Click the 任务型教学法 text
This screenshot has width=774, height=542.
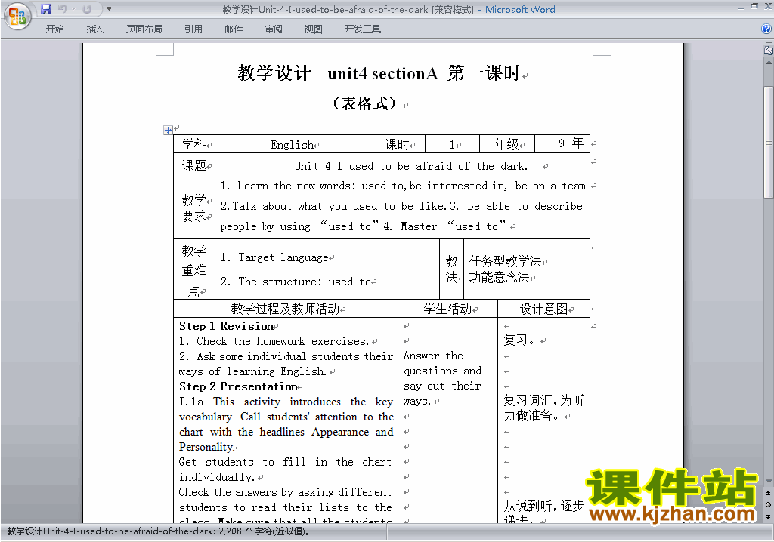[x=505, y=261]
